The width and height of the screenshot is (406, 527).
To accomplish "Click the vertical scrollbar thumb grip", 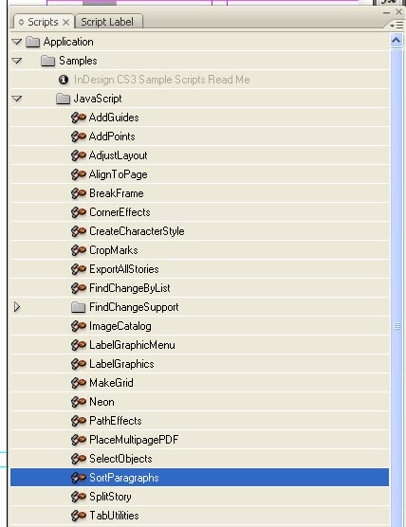I will tap(397, 326).
